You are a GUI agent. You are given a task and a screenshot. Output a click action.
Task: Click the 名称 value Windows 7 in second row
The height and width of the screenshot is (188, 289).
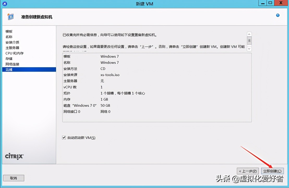tap(110, 63)
